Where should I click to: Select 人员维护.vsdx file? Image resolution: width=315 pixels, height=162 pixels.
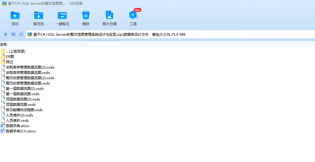click(x=15, y=121)
